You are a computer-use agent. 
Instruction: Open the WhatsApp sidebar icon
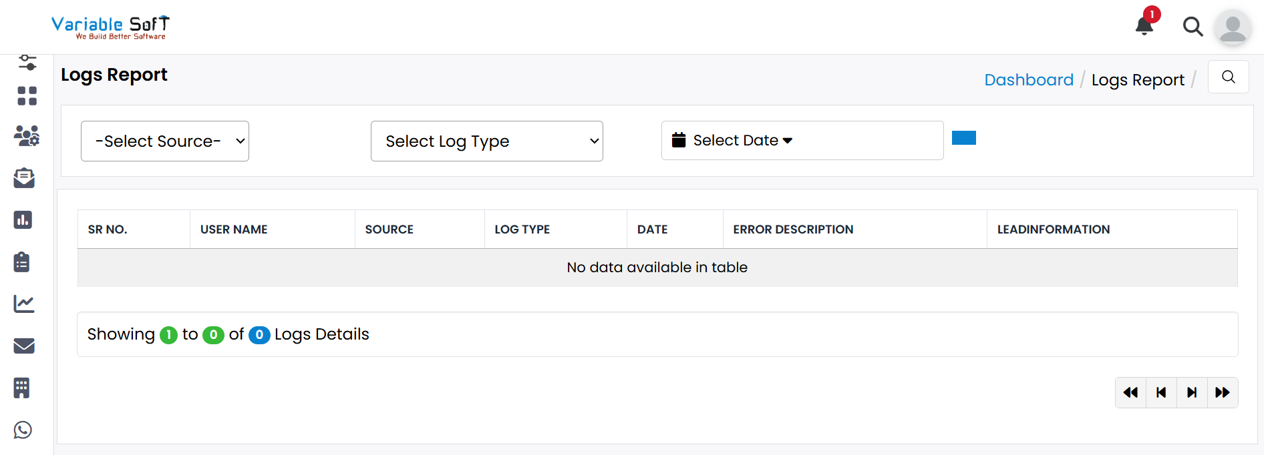(23, 430)
